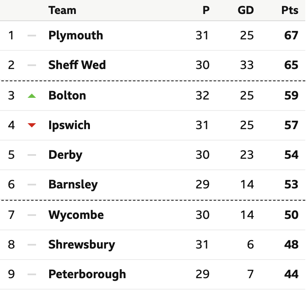Image resolution: width=307 pixels, height=293 pixels.
Task: Open the Sheff Wed team link
Action: [x=77, y=65]
